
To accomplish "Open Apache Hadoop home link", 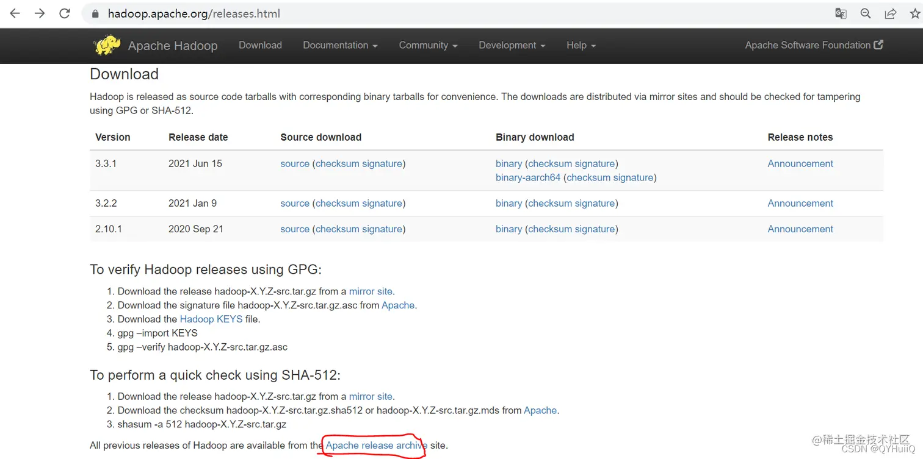I will (x=173, y=46).
